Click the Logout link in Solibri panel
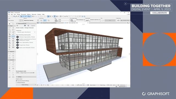The image size is (176, 99). [x=33, y=26]
